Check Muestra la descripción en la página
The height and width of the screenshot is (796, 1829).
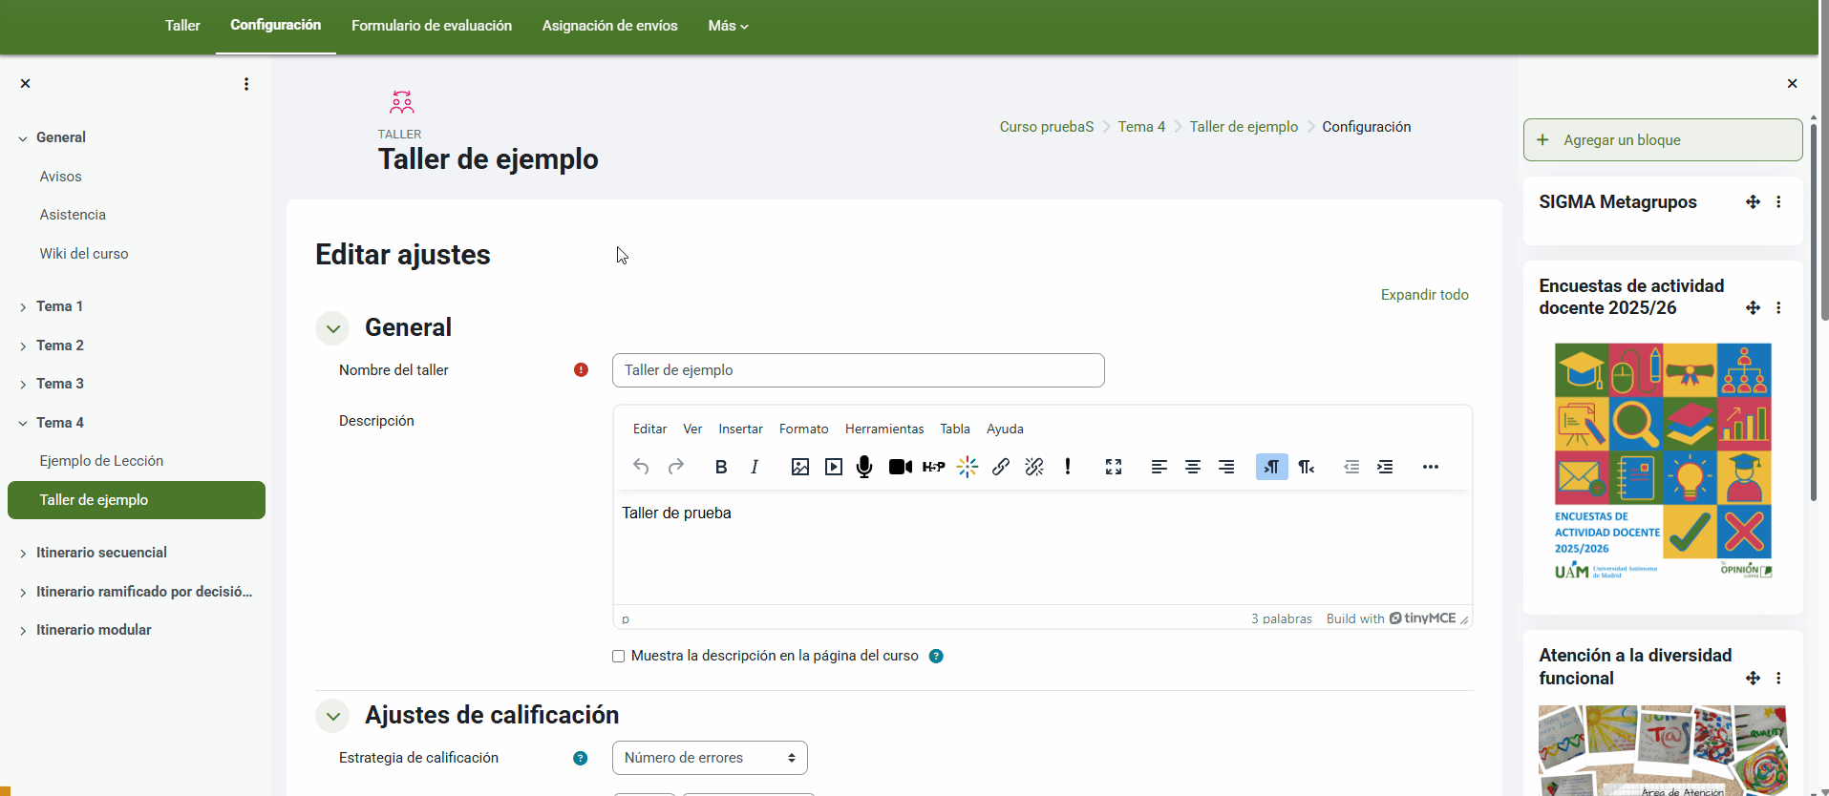[x=619, y=656]
